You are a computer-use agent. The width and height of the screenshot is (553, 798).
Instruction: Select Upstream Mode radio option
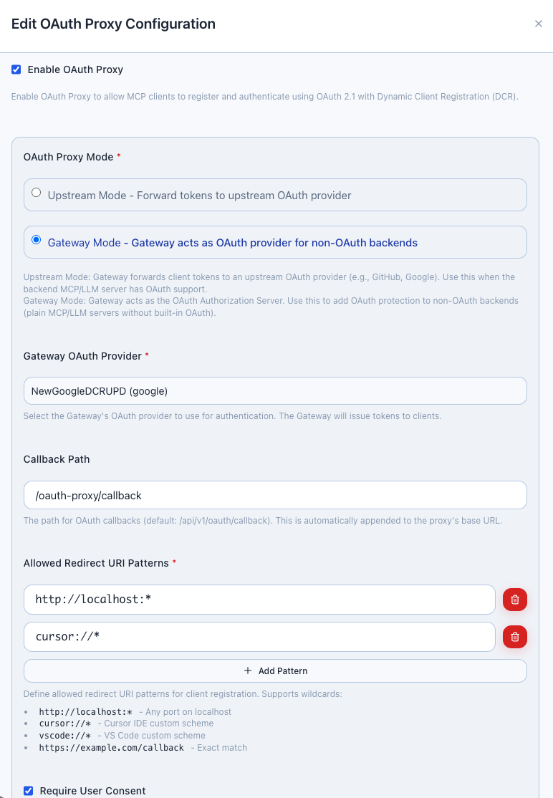pyautogui.click(x=36, y=191)
